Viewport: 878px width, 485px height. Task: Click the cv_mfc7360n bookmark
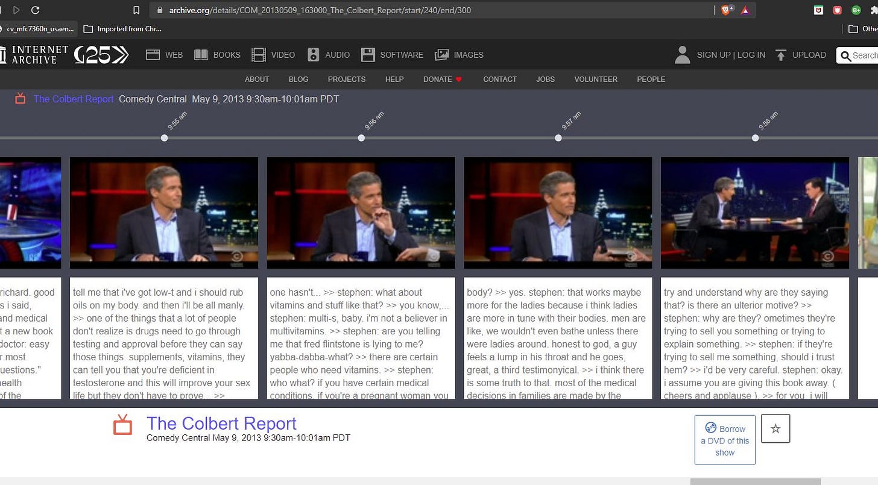click(x=37, y=28)
